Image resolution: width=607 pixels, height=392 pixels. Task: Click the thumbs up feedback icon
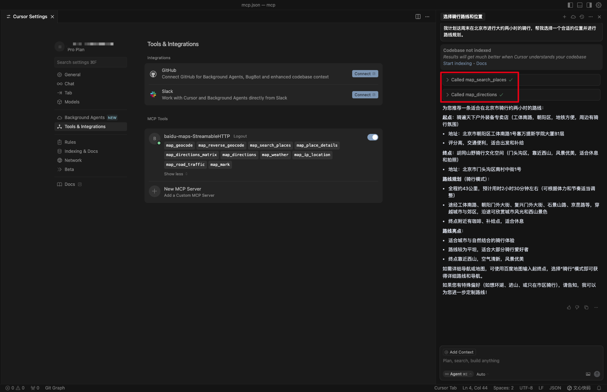coord(569,307)
